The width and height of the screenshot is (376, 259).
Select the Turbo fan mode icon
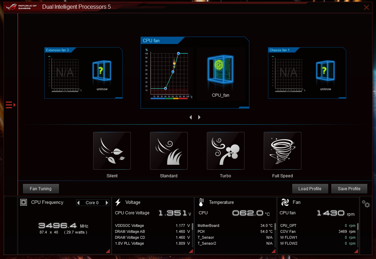click(x=226, y=151)
